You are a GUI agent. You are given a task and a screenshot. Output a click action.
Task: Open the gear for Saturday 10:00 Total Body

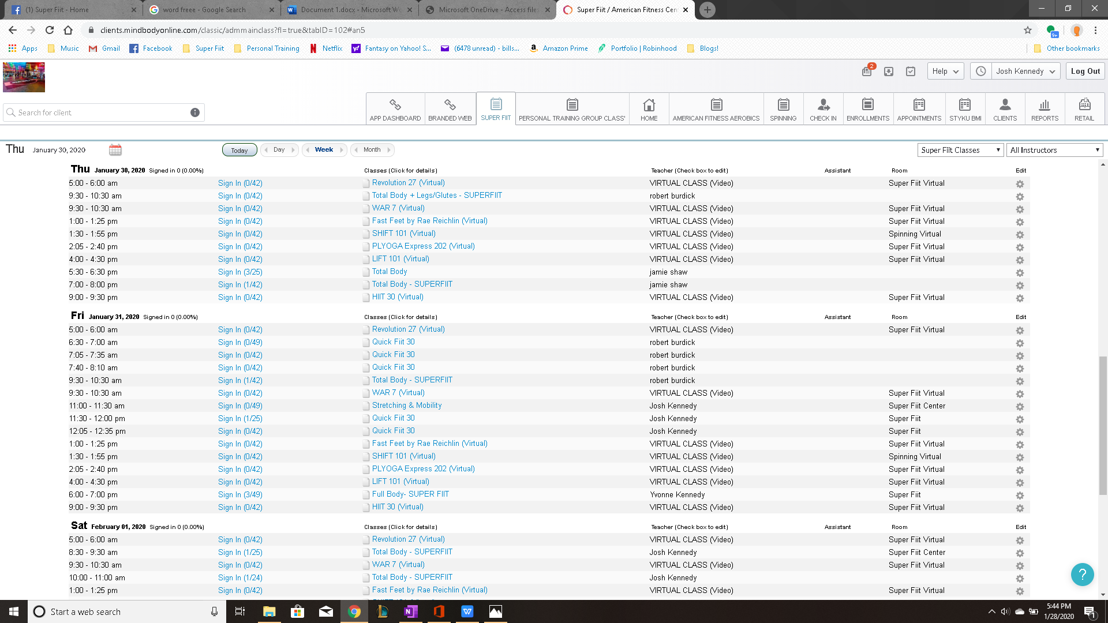coord(1020,579)
